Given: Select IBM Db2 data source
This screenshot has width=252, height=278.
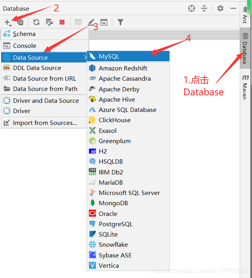Looking at the screenshot, I should [128, 172].
